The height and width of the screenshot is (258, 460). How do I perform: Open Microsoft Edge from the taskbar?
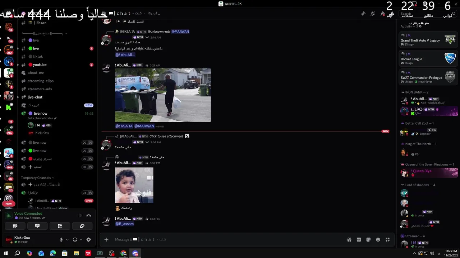[x=53, y=253]
